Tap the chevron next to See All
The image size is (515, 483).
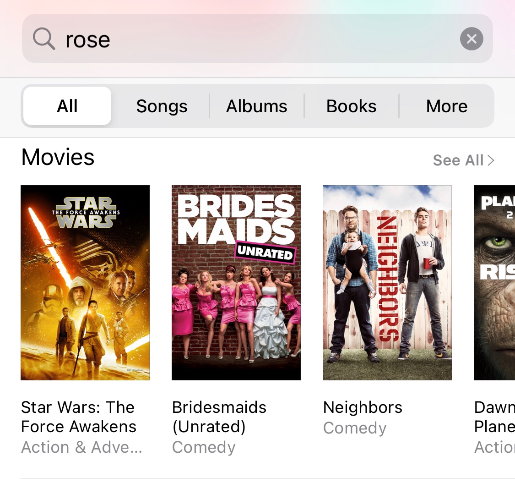[491, 160]
